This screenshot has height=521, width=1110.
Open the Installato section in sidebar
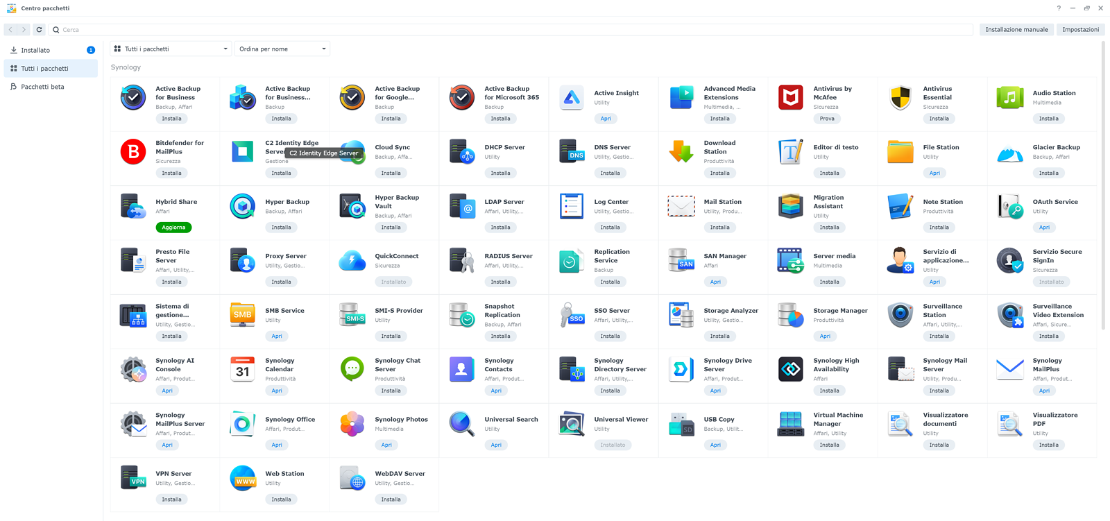[51, 50]
